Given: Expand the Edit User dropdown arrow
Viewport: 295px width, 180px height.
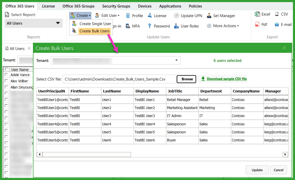Looking at the screenshot, I should click(118, 16).
